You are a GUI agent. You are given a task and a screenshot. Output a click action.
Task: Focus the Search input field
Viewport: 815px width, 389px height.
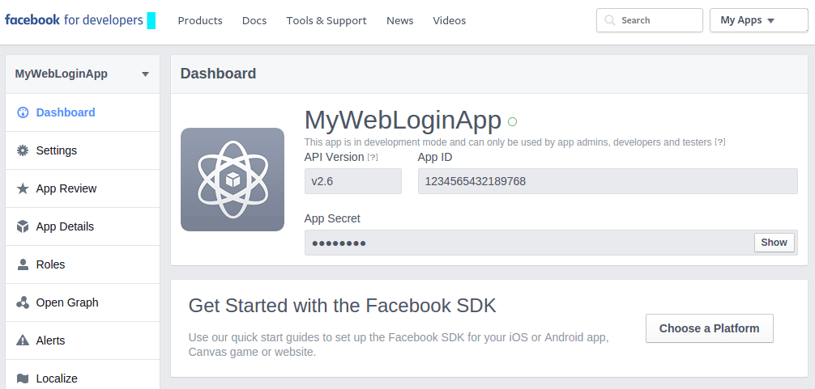650,20
